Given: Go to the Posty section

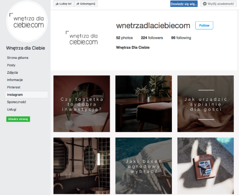Looking at the screenshot, I should [x=11, y=65].
